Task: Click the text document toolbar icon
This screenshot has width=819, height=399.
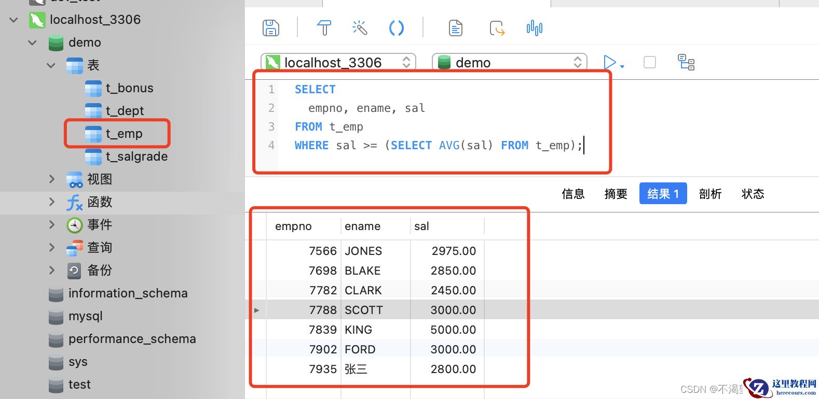Action: click(x=455, y=28)
